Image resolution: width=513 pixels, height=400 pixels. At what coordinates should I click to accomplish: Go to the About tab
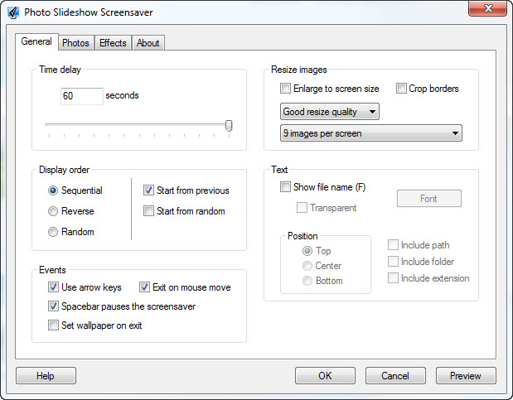[148, 43]
